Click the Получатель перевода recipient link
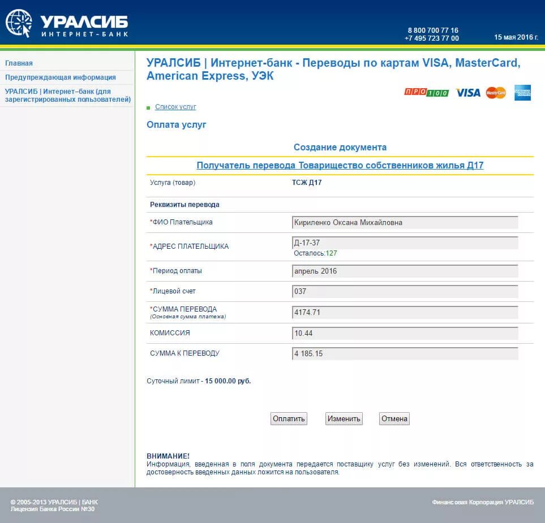Image resolution: width=545 pixels, height=523 pixels. (340, 165)
